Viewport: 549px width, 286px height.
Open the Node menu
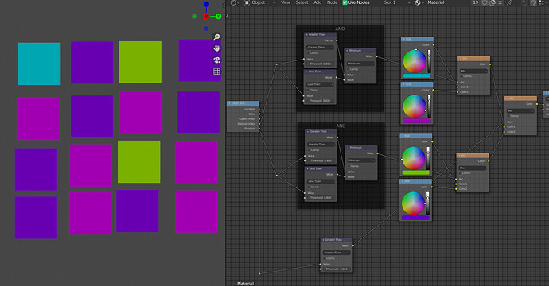pos(333,2)
